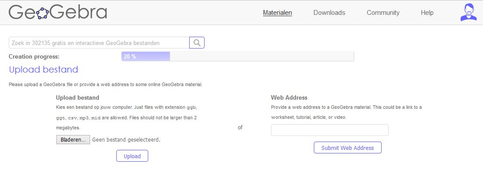Focus the Web Address input field

(x=330, y=130)
